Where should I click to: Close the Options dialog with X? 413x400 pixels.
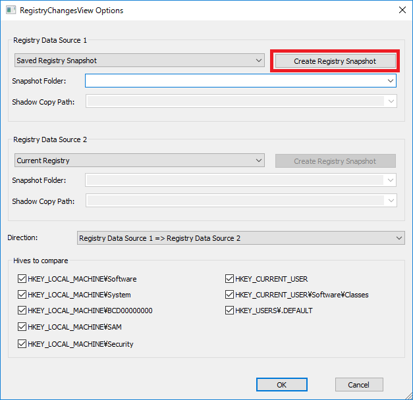tap(402, 10)
